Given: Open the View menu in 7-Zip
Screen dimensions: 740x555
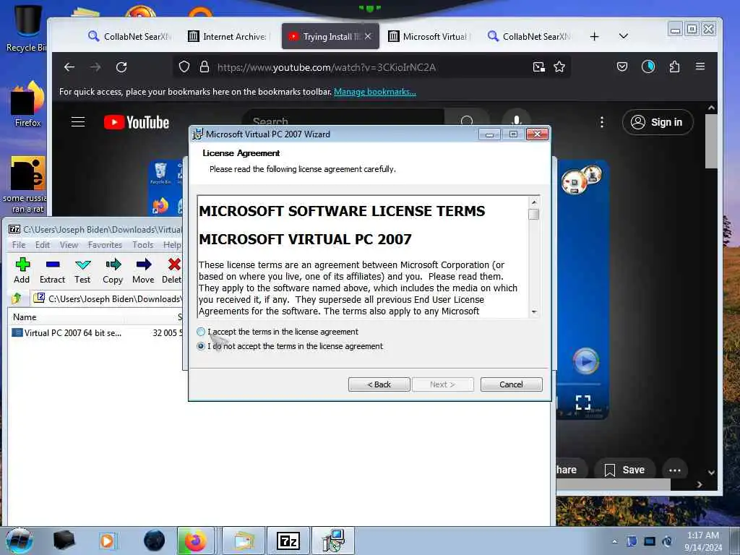Looking at the screenshot, I should [x=69, y=245].
